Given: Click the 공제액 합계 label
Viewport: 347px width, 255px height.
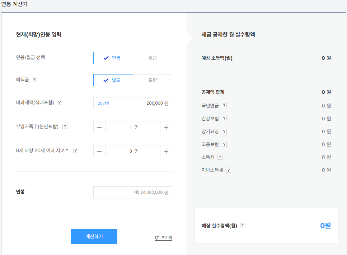Looking at the screenshot, I should point(213,92).
